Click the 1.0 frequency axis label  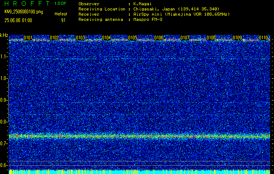tap(4, 79)
